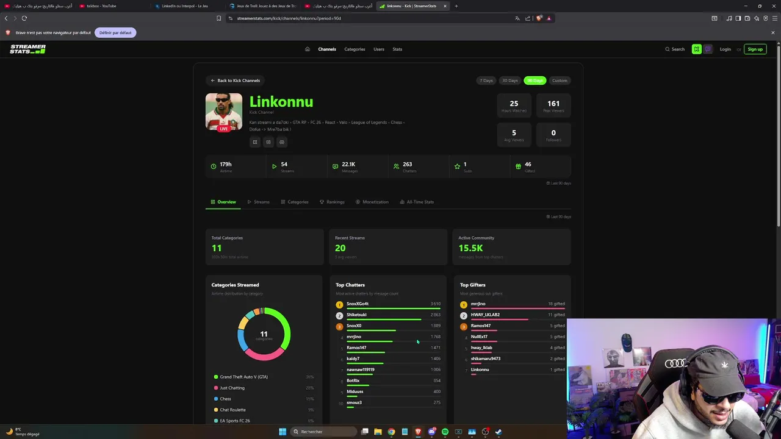Dismiss the default browser notification bar
Image resolution: width=781 pixels, height=439 pixels.
click(773, 32)
